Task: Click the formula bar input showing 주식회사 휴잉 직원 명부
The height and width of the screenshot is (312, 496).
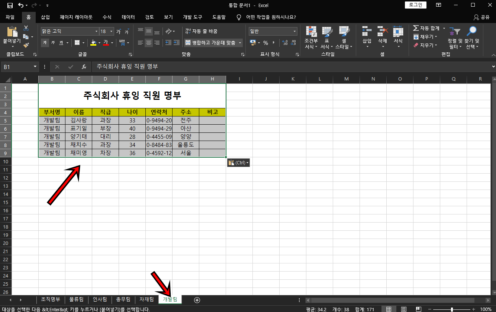Action: [291, 67]
